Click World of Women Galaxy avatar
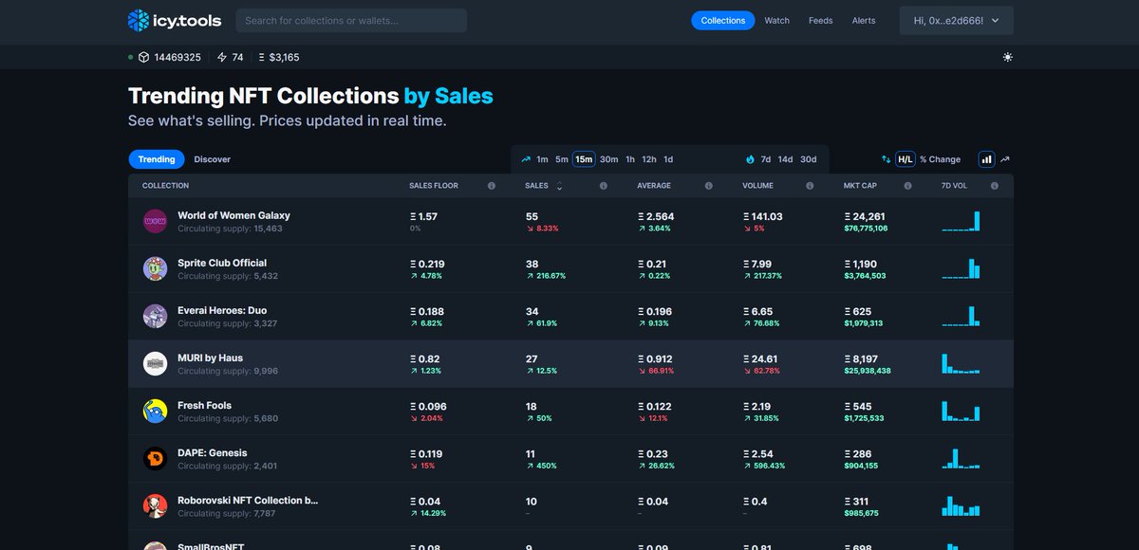 [x=155, y=222]
